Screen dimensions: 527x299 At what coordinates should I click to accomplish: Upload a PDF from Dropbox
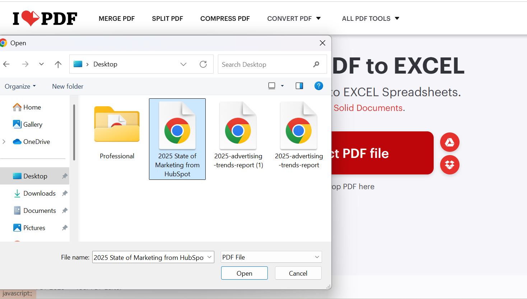coord(449,165)
